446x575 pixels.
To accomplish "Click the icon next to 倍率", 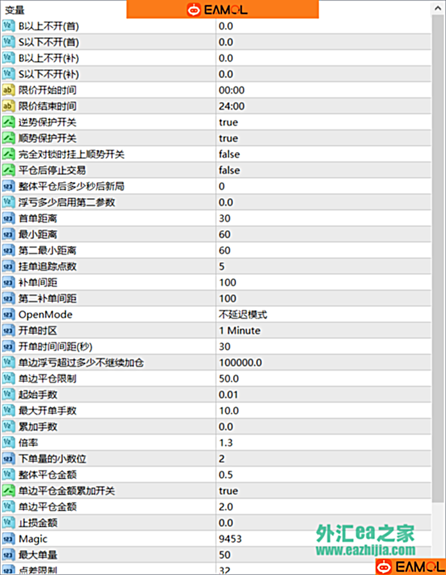I will click(x=8, y=443).
